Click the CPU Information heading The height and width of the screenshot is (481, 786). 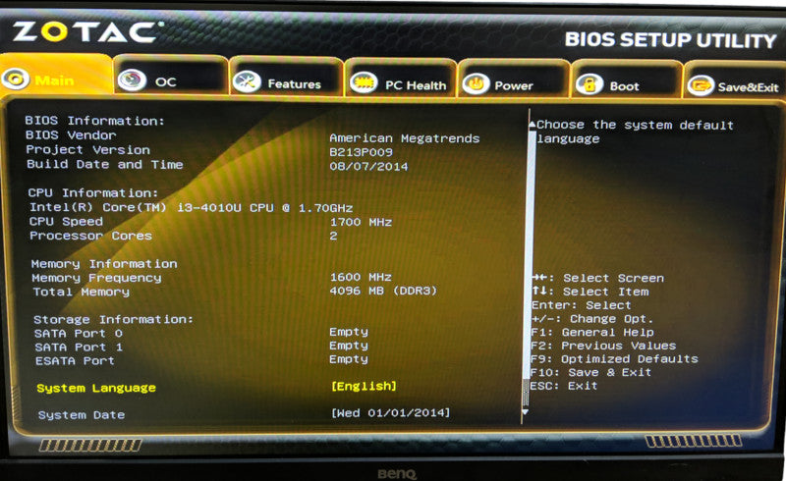[x=93, y=193]
